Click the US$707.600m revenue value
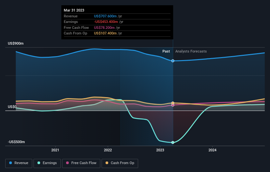 coord(105,16)
